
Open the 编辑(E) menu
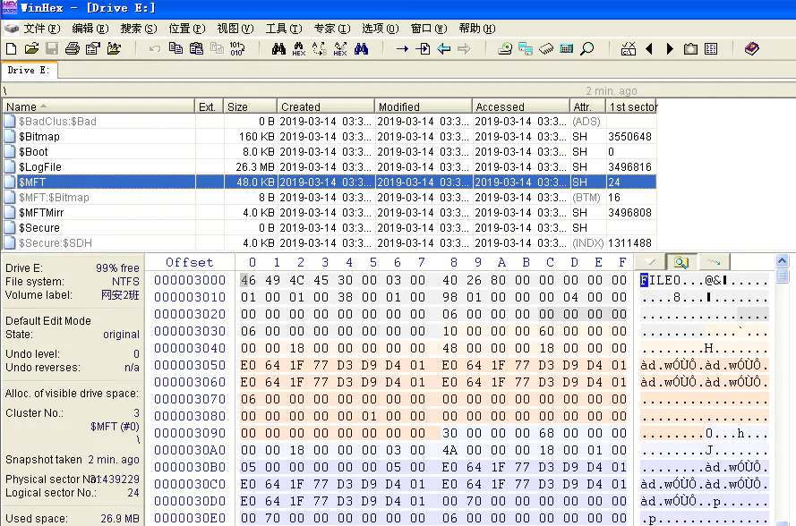pyautogui.click(x=90, y=29)
